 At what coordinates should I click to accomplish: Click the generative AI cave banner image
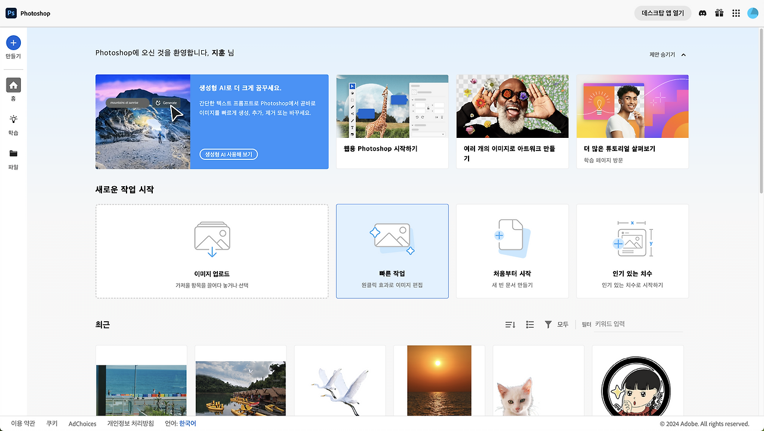tap(143, 122)
